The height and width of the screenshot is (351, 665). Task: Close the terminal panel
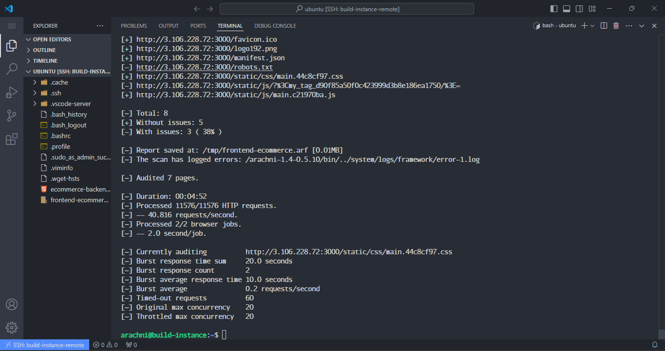pyautogui.click(x=654, y=26)
